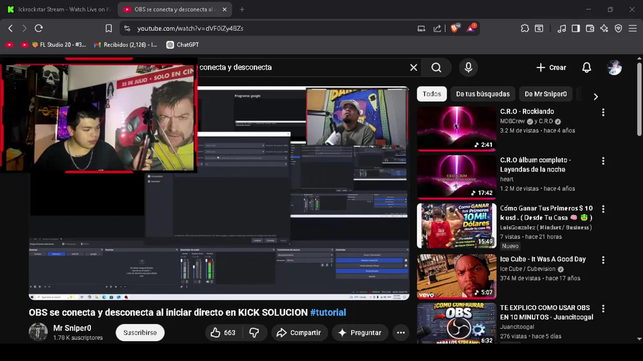Image resolution: width=643 pixels, height=361 pixels.
Task: Open first YouTube bookmark icon
Action: [9, 45]
